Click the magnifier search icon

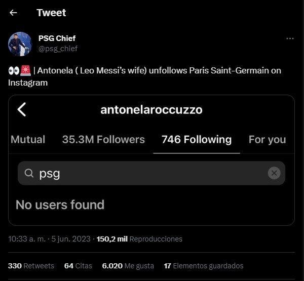29,174
